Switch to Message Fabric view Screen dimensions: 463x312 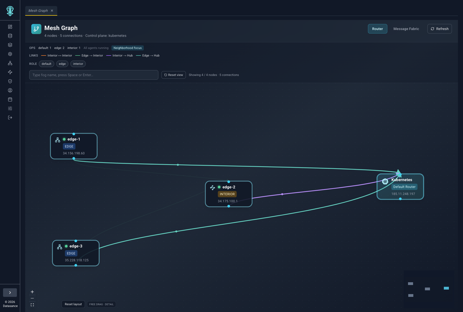click(x=406, y=29)
